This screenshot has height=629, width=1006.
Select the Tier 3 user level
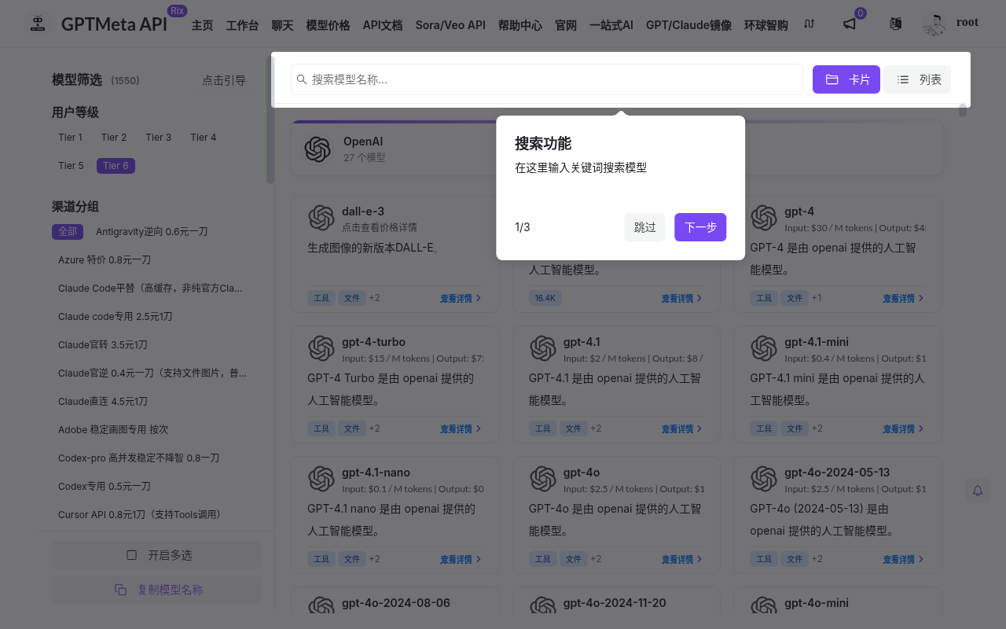point(158,138)
